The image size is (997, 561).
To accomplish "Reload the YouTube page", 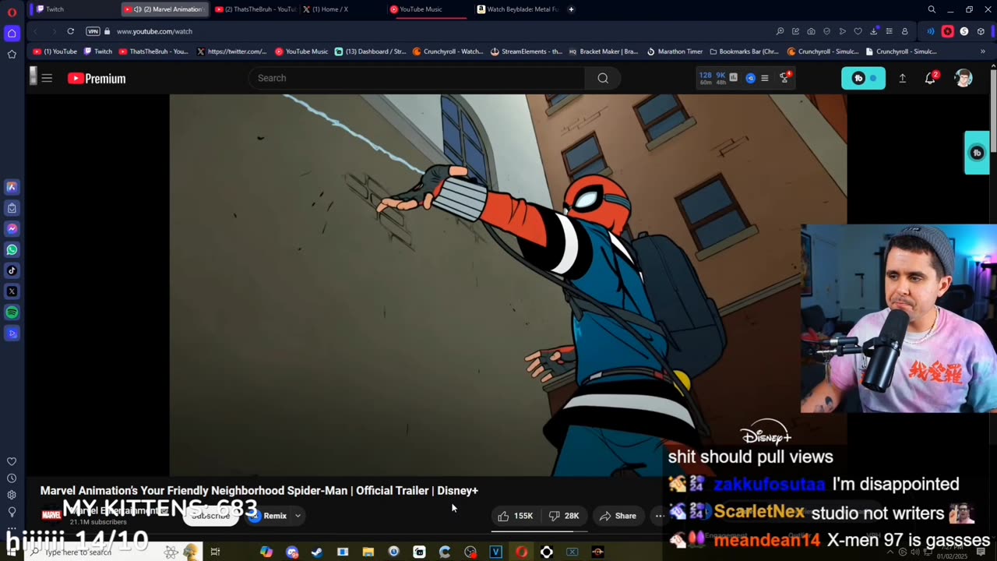I will point(70,31).
